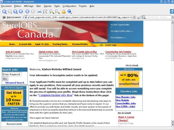Click the Get Hired 10 times FASTER banner
Image resolution: width=174 pixels, height=130 pixels.
[14, 98]
